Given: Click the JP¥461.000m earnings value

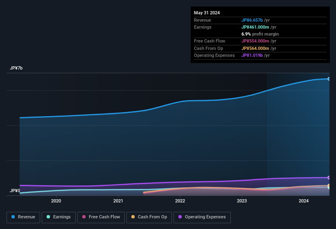Looking at the screenshot, I should [x=255, y=27].
